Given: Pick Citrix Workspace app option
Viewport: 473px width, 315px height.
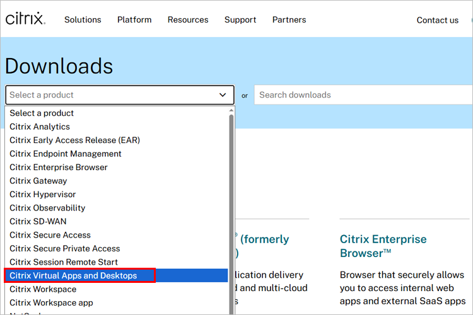Looking at the screenshot, I should click(51, 302).
